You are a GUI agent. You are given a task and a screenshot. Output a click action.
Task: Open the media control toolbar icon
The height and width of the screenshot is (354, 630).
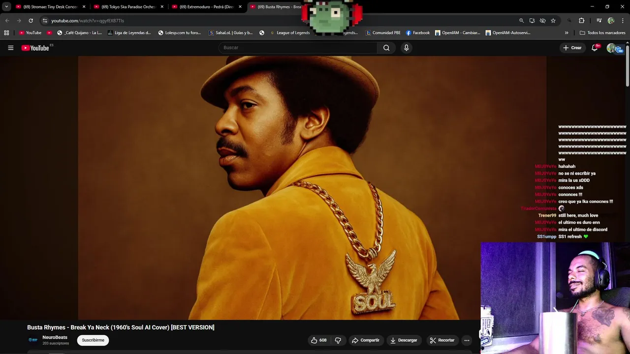(x=599, y=21)
